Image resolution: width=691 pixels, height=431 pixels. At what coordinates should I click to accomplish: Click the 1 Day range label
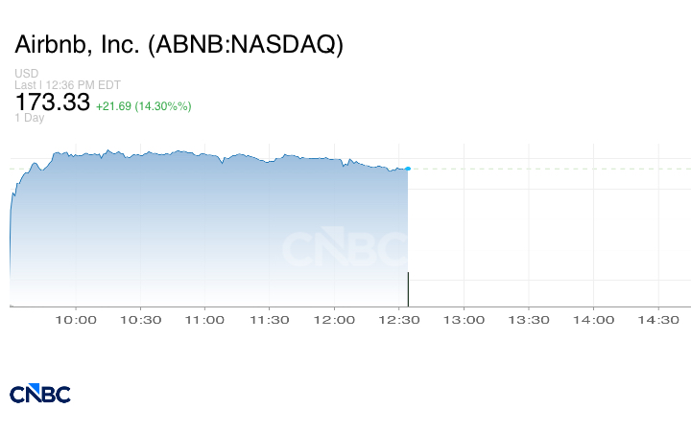tap(30, 118)
